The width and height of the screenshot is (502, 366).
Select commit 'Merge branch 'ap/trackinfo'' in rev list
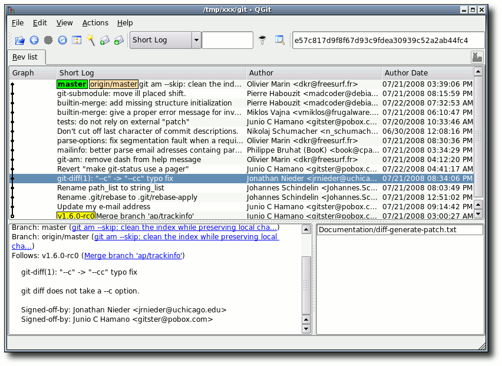click(242, 216)
